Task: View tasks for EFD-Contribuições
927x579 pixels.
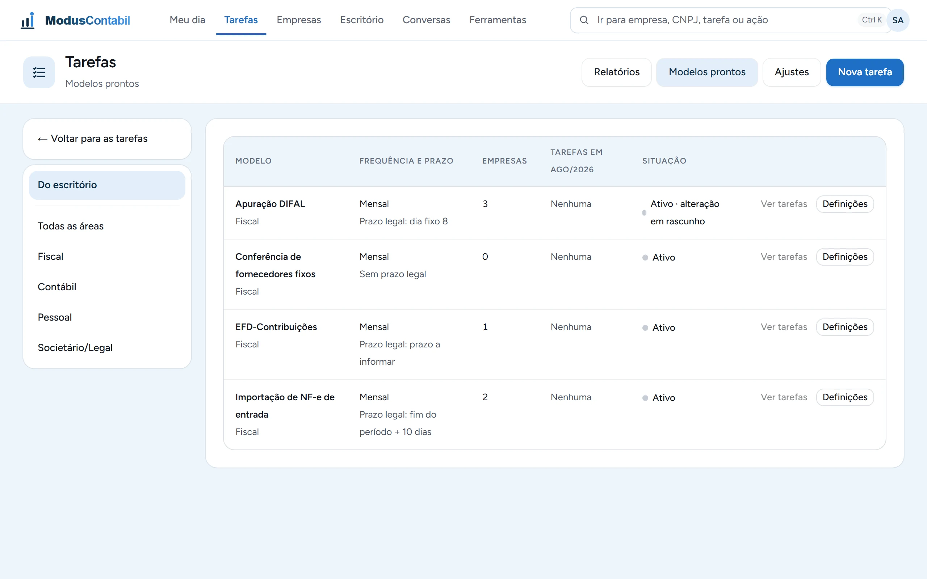Action: pos(783,327)
